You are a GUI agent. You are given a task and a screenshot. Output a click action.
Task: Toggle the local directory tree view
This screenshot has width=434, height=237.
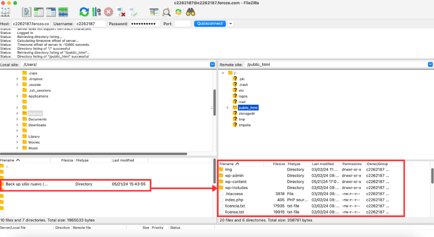[x=38, y=12]
